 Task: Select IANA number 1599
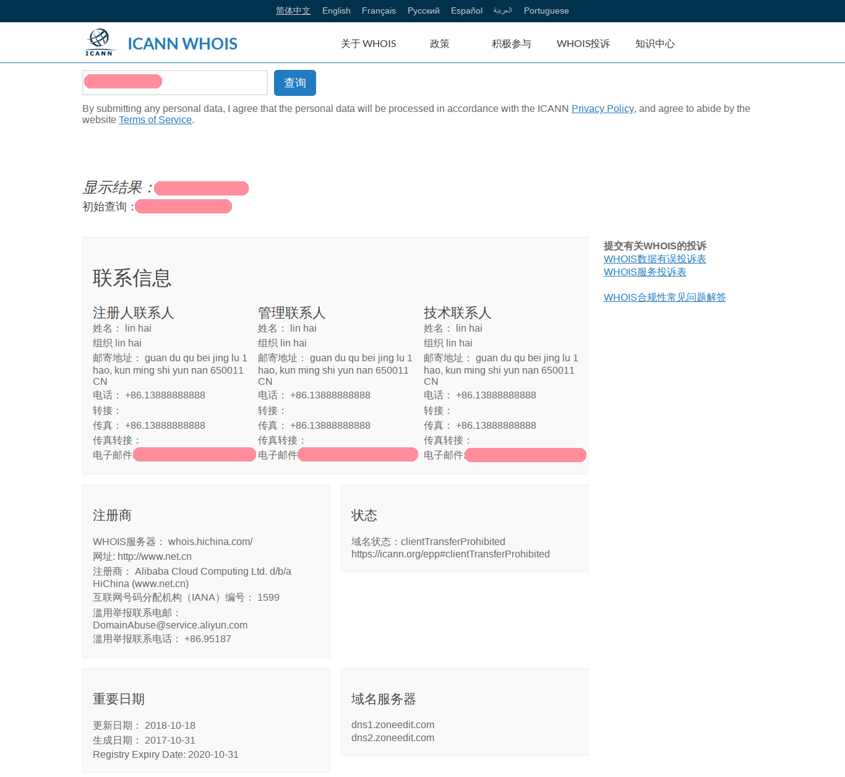(268, 597)
